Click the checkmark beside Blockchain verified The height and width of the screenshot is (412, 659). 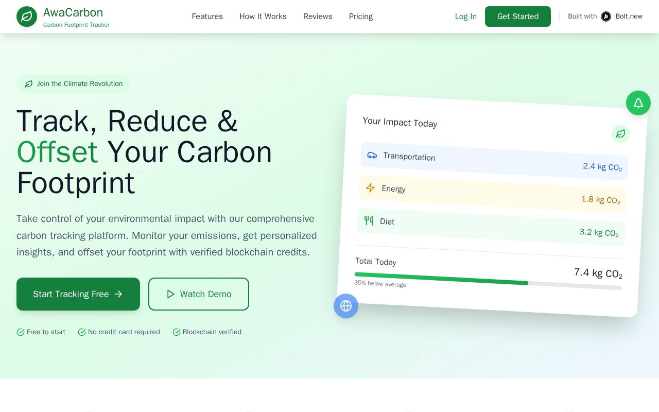click(177, 332)
